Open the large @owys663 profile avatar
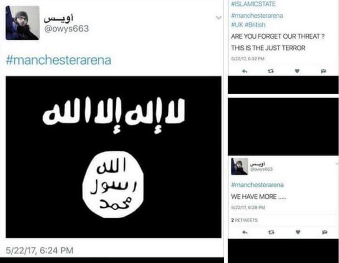The image size is (339, 263). [x=22, y=23]
